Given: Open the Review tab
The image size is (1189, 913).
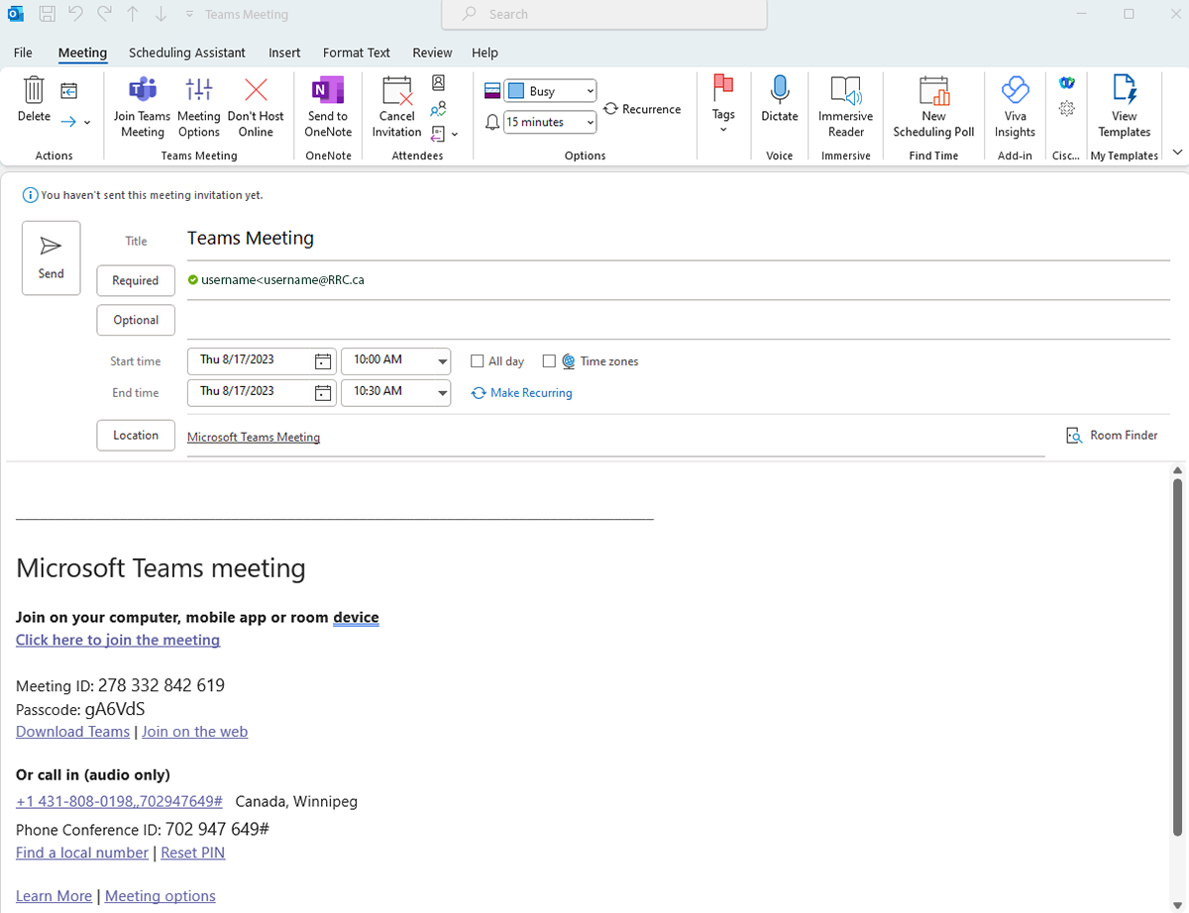Looking at the screenshot, I should (432, 52).
